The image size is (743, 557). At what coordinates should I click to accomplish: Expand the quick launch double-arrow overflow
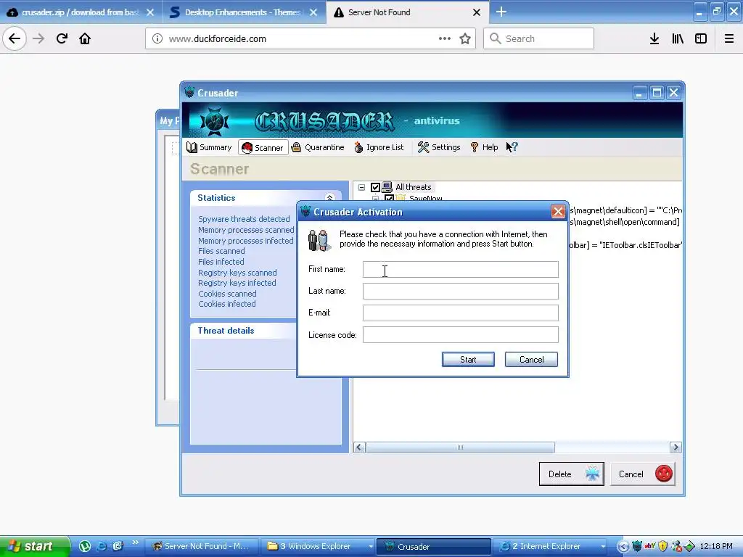[x=136, y=542]
